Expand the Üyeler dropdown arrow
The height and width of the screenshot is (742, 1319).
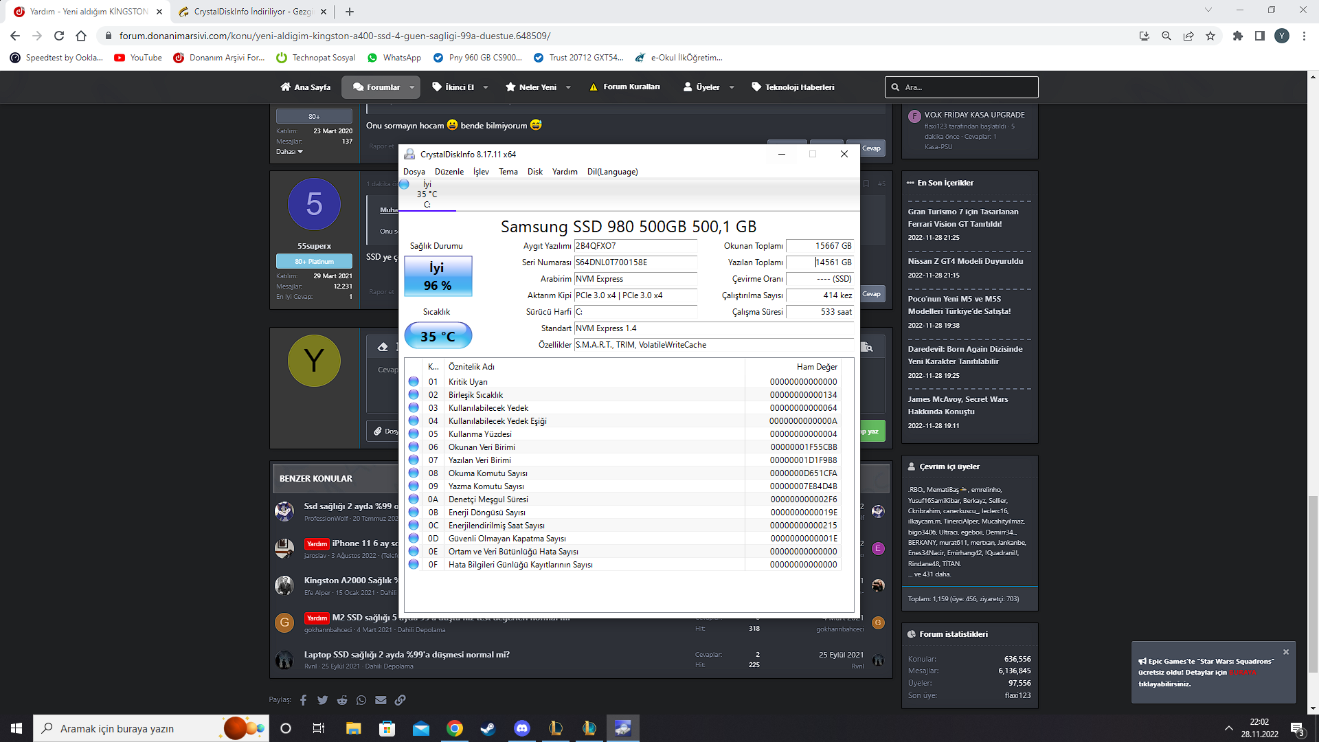(732, 87)
